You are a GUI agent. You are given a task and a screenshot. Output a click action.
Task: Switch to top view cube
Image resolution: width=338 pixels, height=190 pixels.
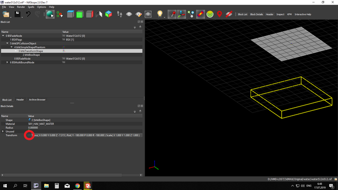coord(70,14)
